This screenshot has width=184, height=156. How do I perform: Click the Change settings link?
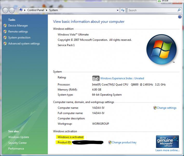coord(167,108)
